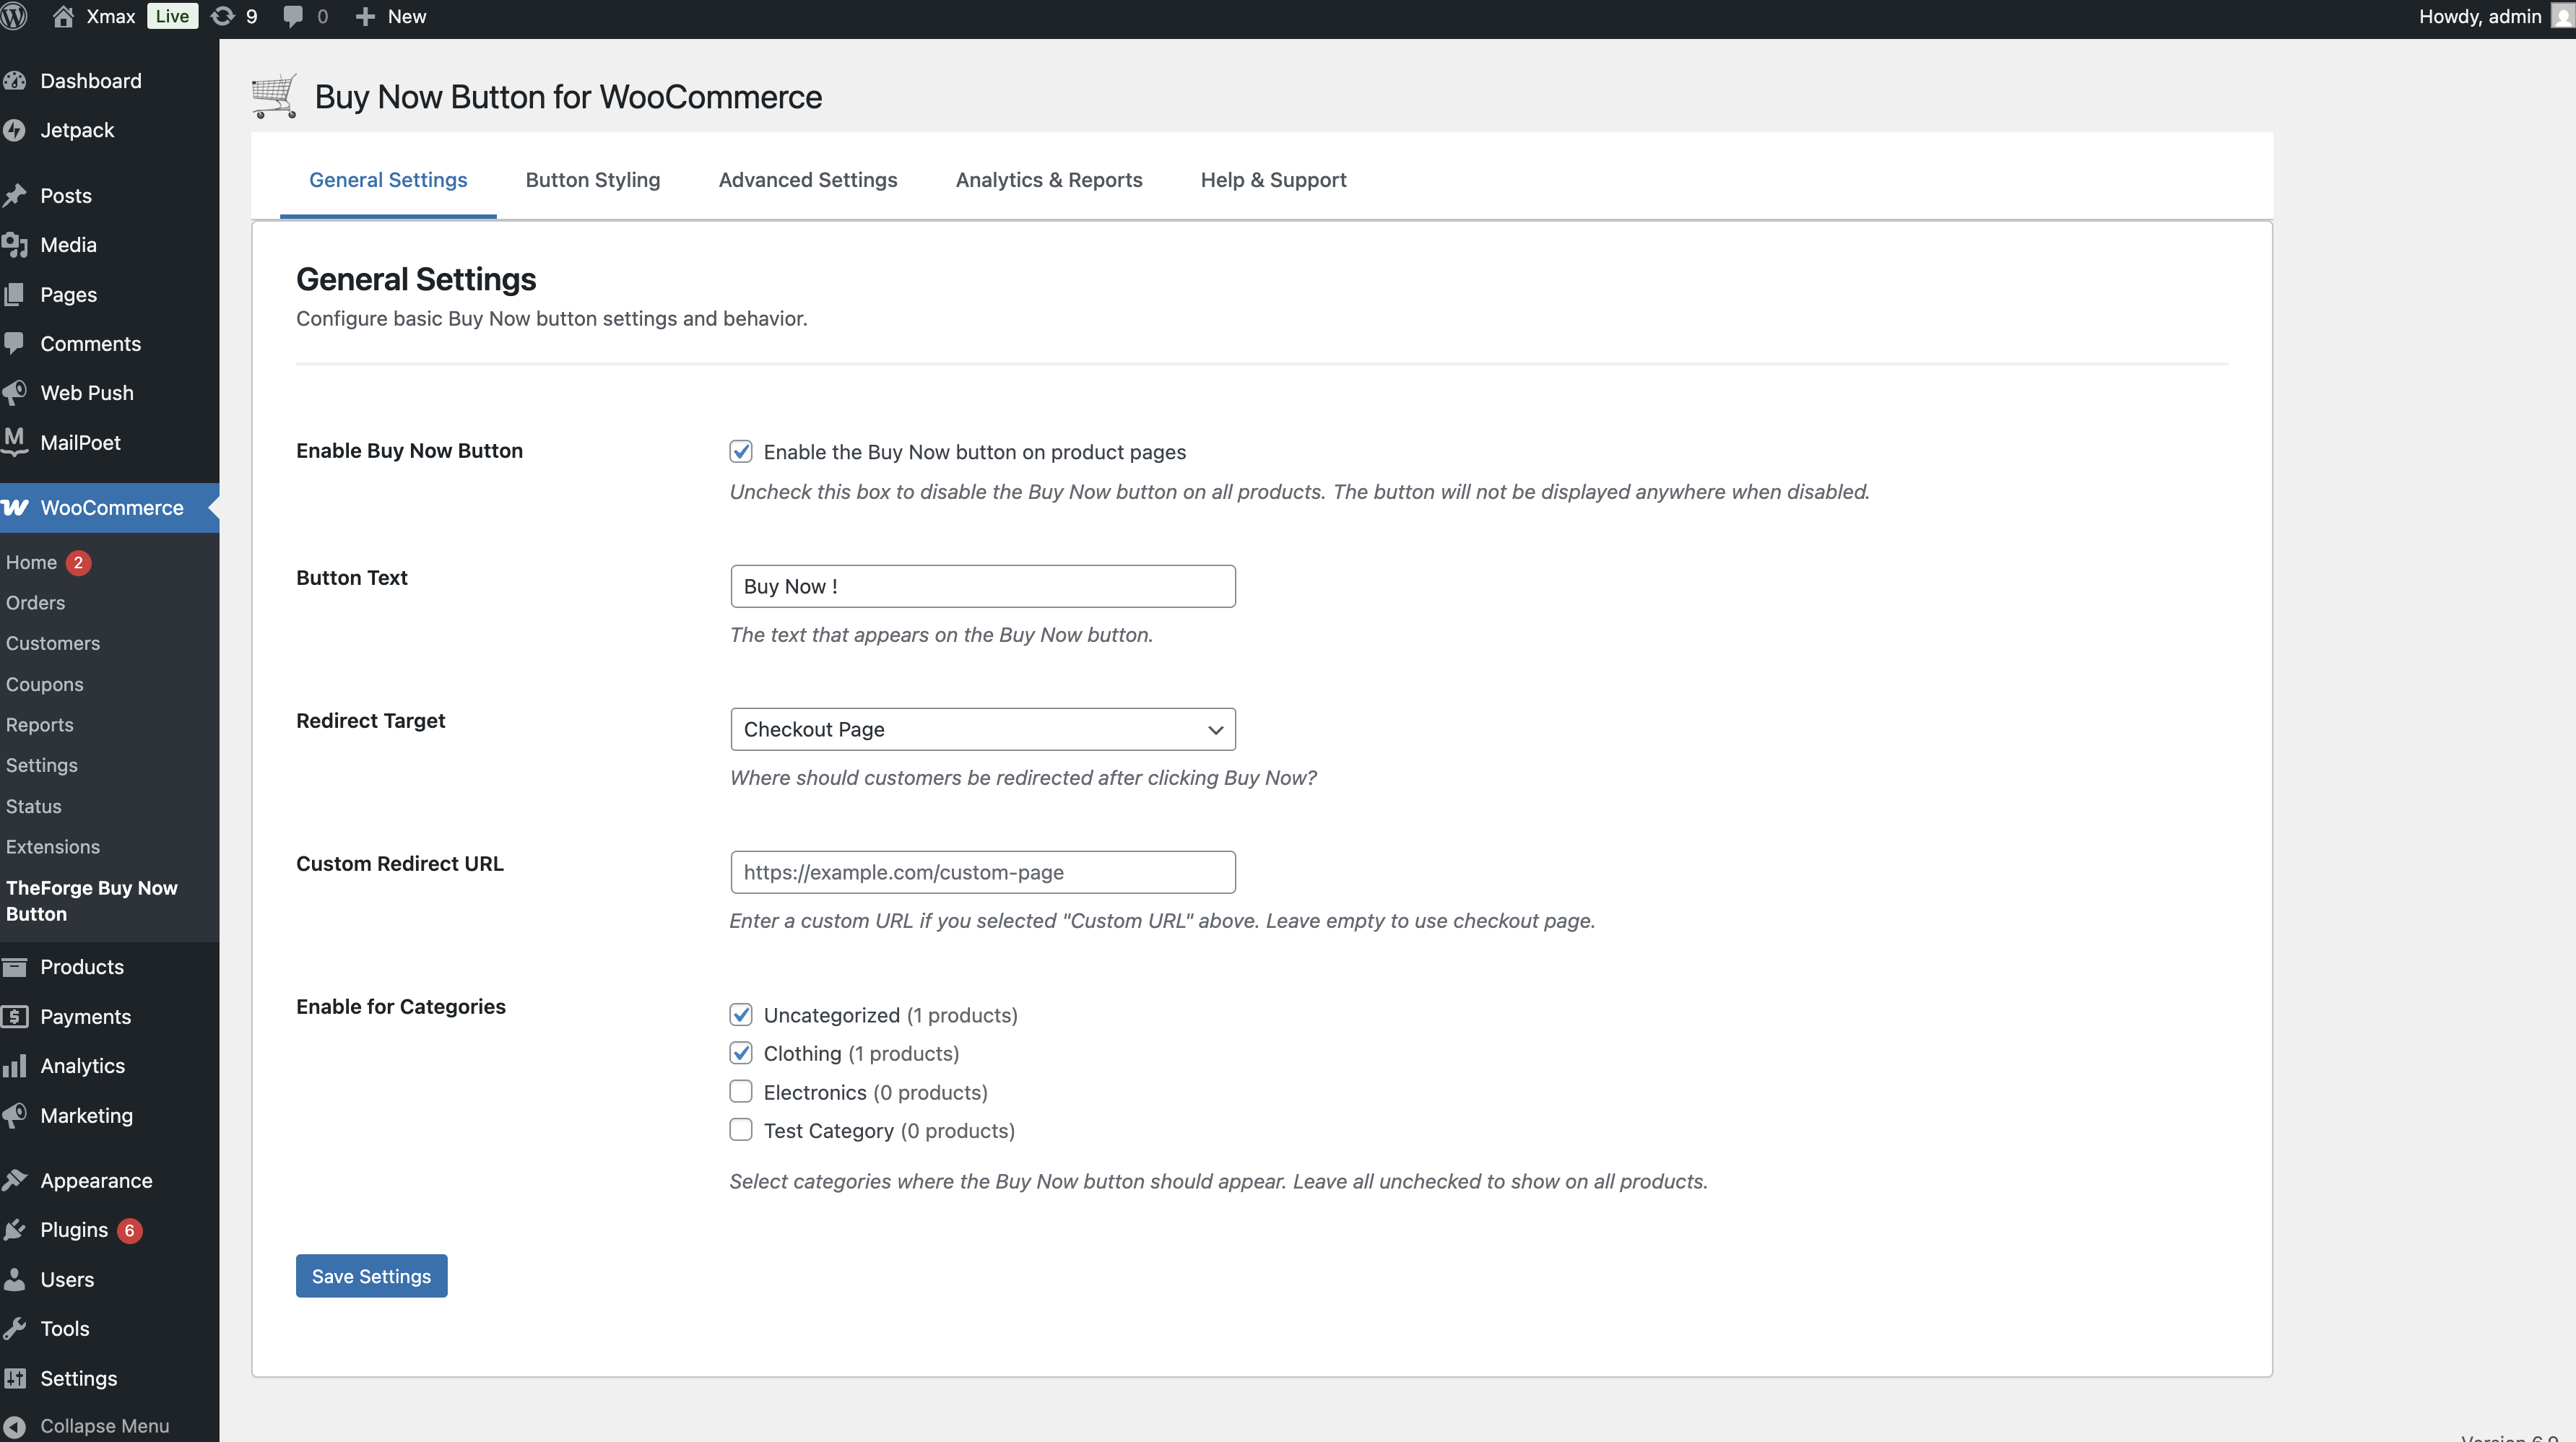This screenshot has height=1442, width=2576.
Task: Click the Save Settings button
Action: click(x=371, y=1276)
